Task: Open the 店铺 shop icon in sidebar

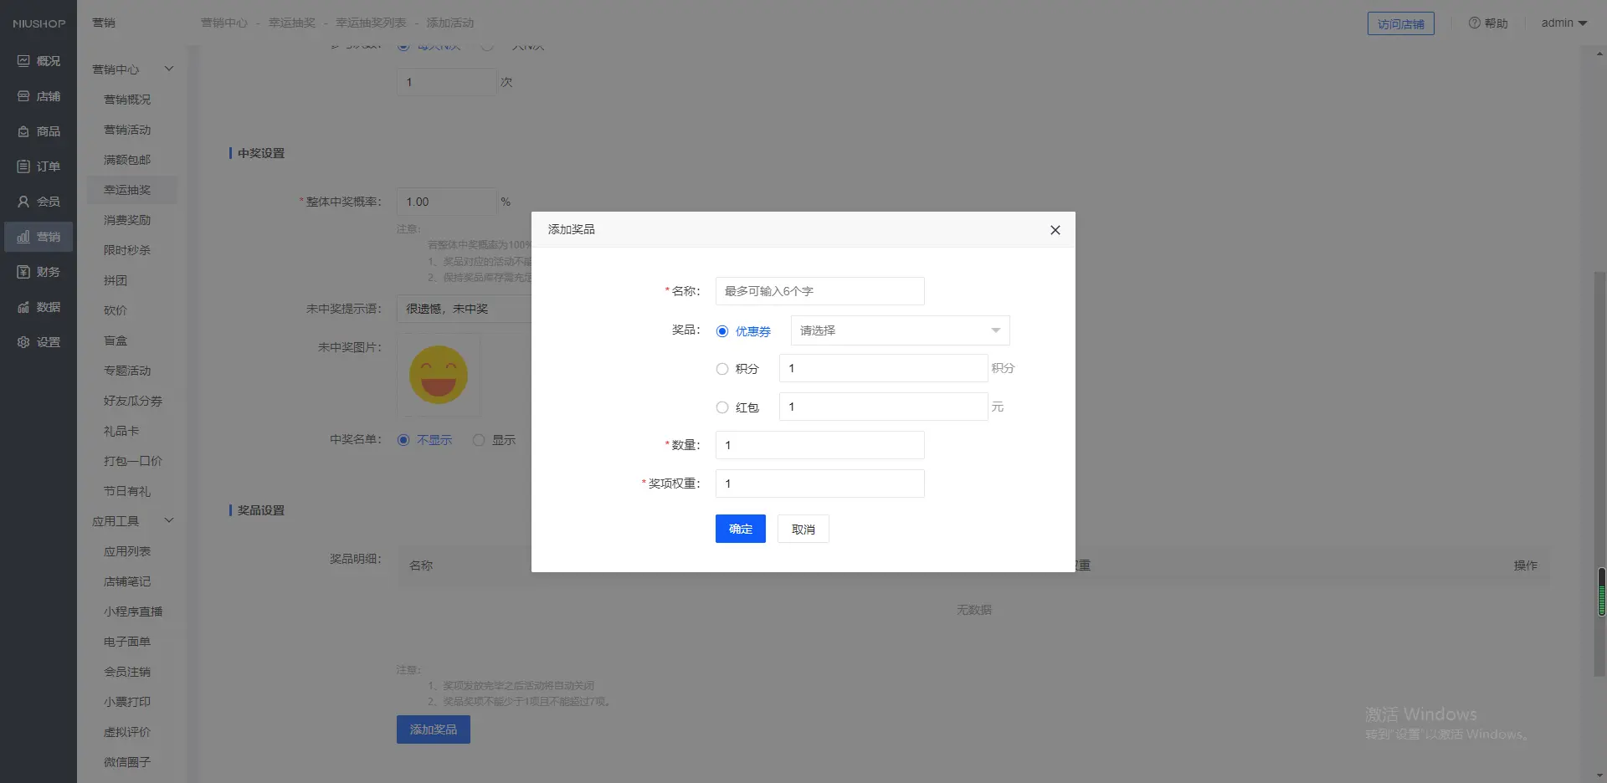Action: (x=23, y=96)
